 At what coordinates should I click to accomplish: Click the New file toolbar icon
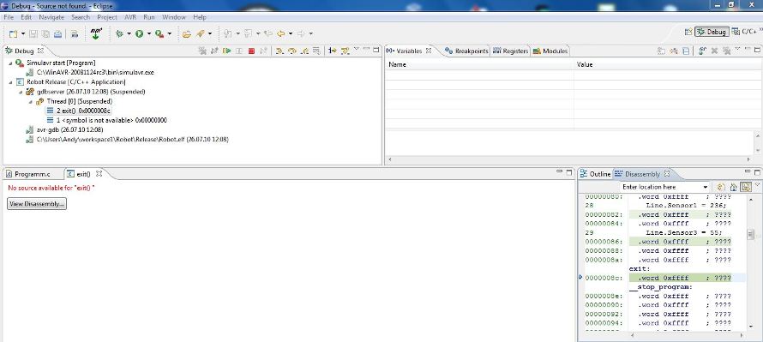click(x=13, y=33)
